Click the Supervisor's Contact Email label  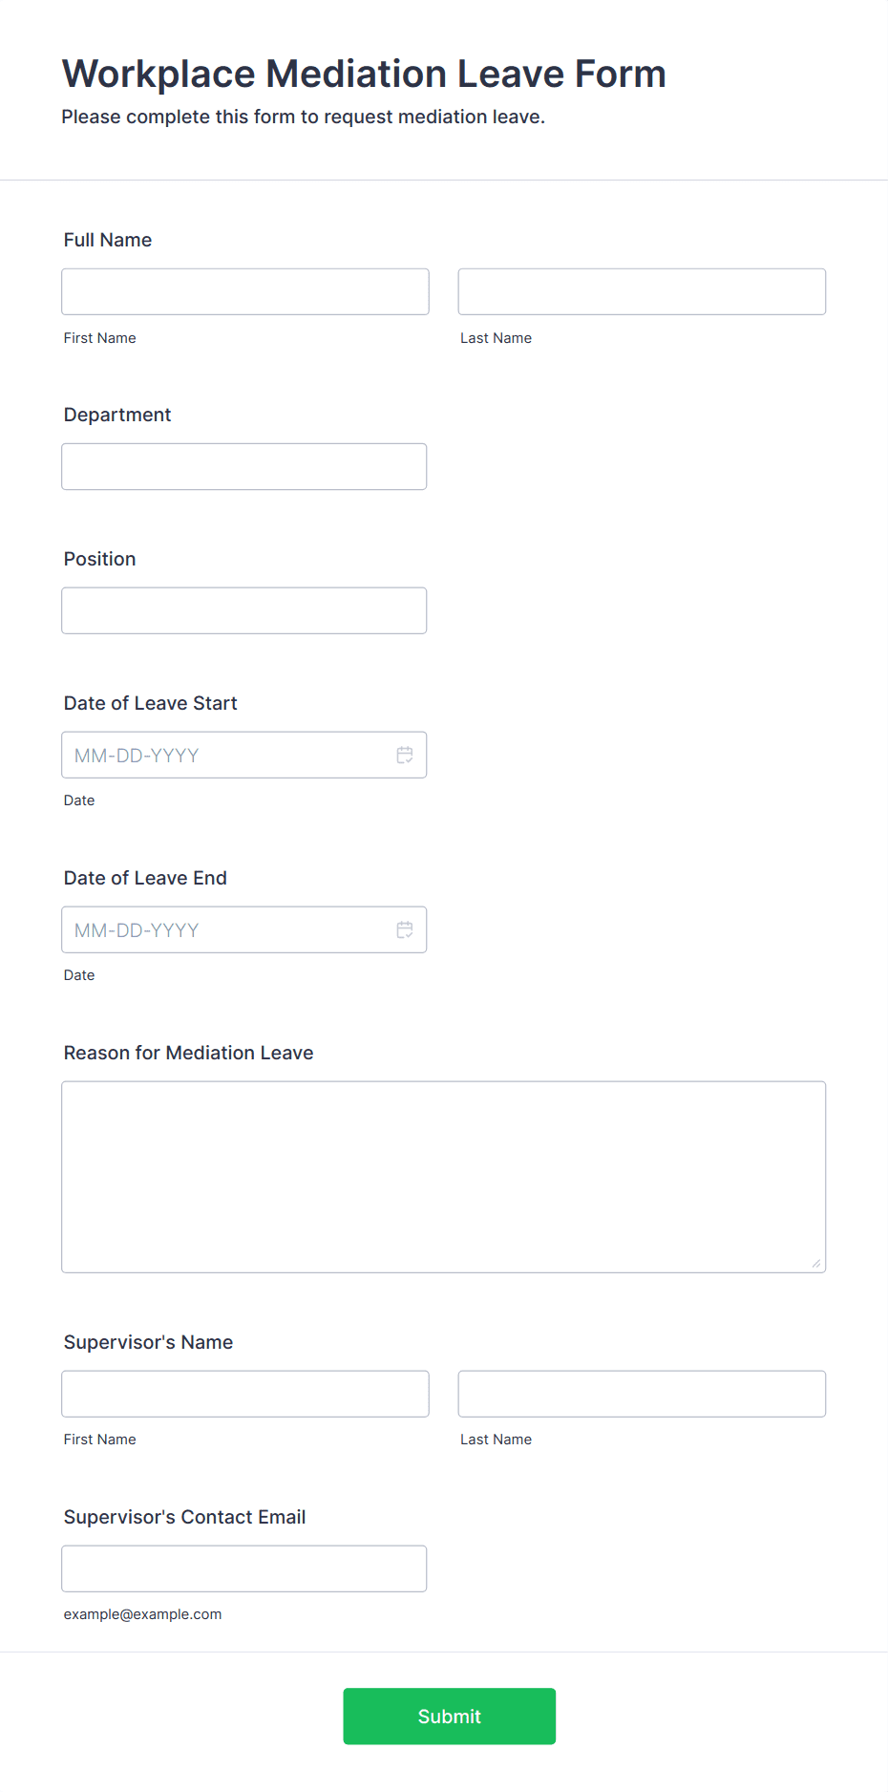[x=184, y=1517]
